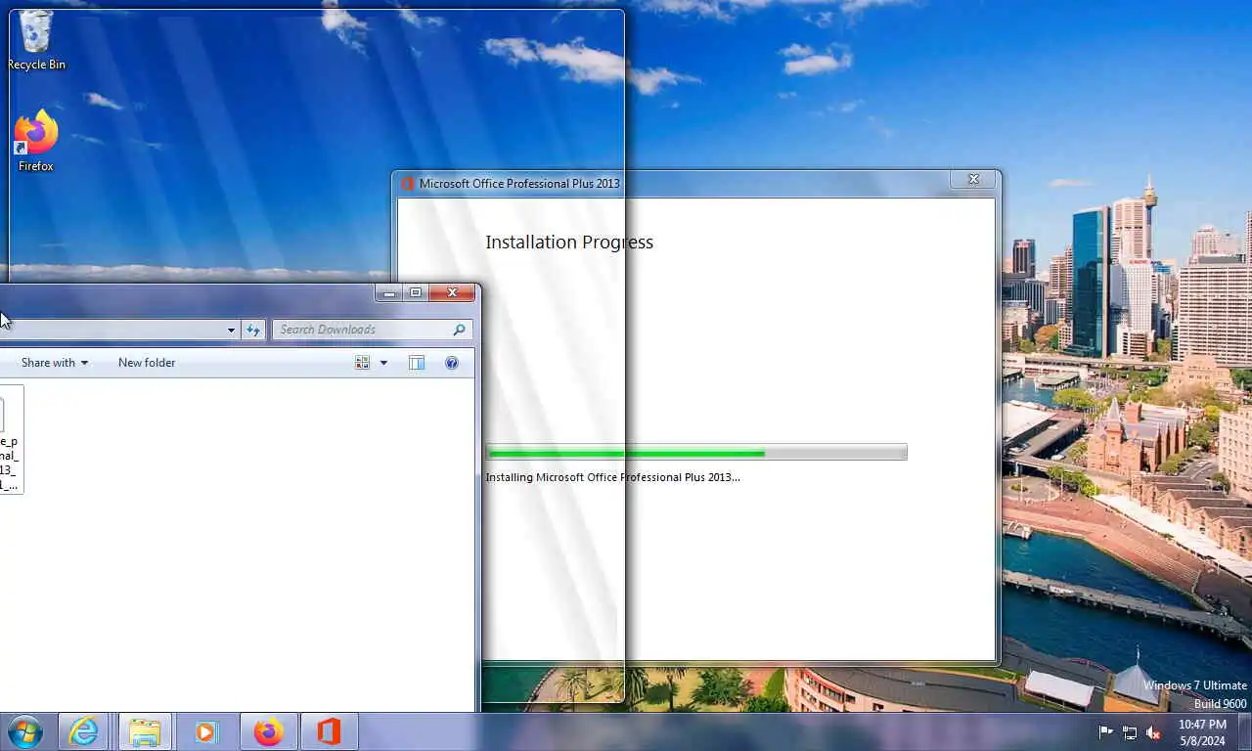
Task: Click the Installing Microsoft Office Professional Plus 2013 status text
Action: click(x=613, y=477)
